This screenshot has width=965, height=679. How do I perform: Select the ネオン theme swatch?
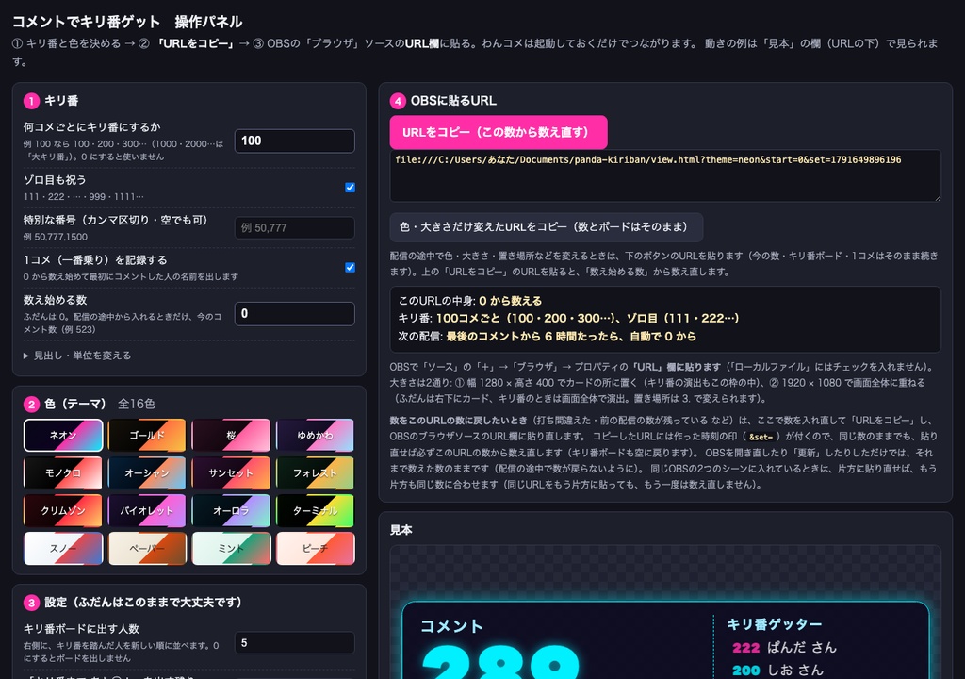click(63, 435)
